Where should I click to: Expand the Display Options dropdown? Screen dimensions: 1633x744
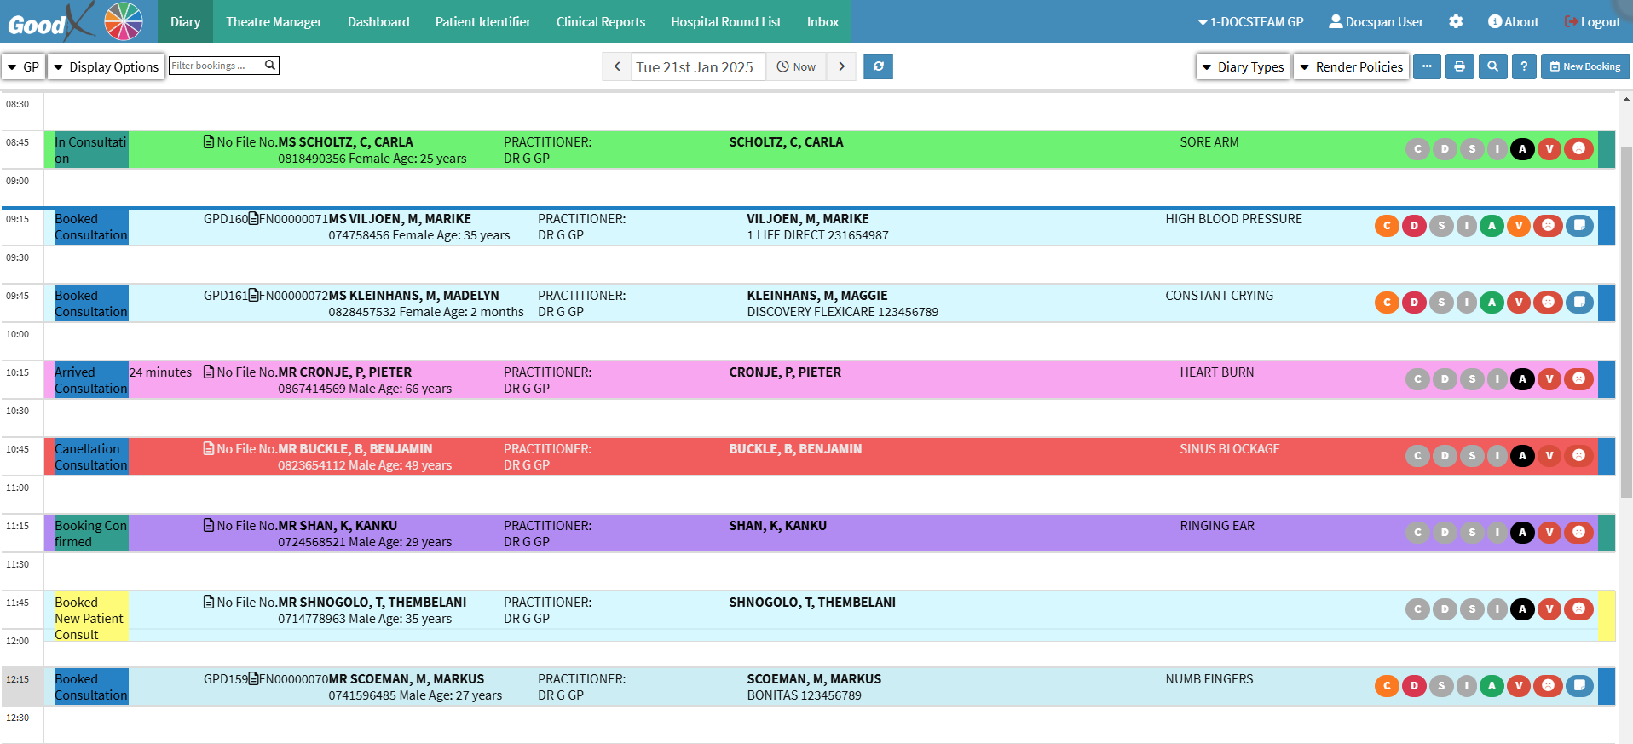tap(106, 66)
